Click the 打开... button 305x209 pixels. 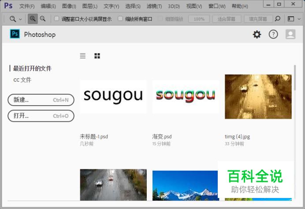point(41,116)
